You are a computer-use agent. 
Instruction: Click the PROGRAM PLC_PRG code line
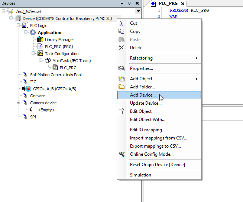pos(189,10)
